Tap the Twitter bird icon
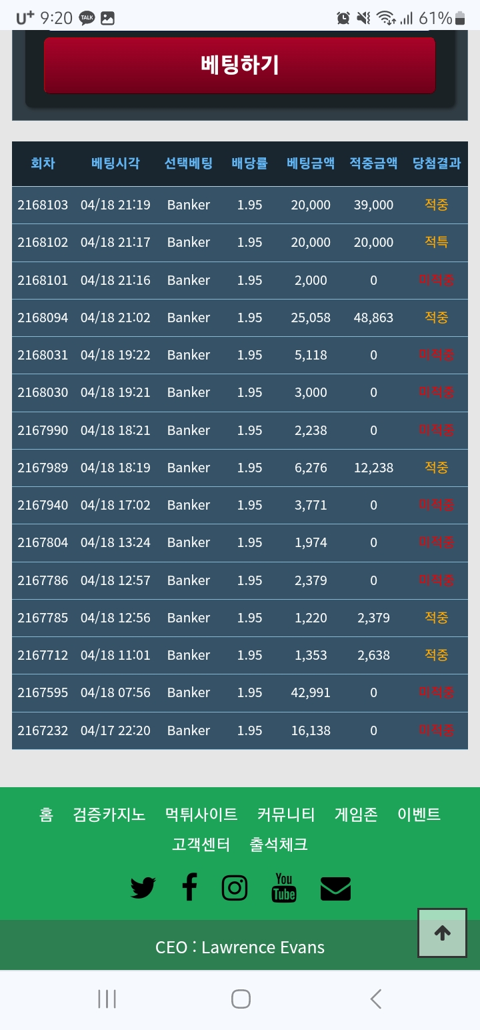Viewport: 480px width, 1030px height. 143,888
